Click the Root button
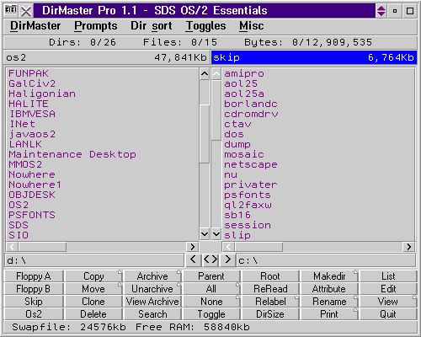The width and height of the screenshot is (421, 337). pyautogui.click(x=270, y=276)
